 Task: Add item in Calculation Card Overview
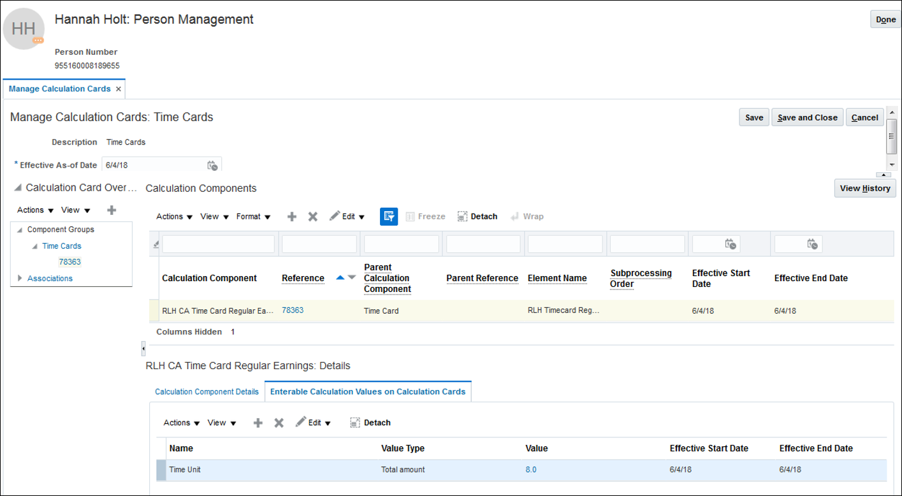tap(112, 210)
